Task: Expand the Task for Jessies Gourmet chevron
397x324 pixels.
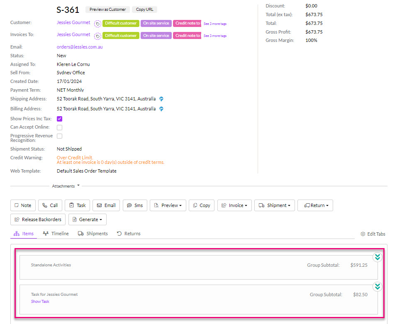Action: coord(377,287)
